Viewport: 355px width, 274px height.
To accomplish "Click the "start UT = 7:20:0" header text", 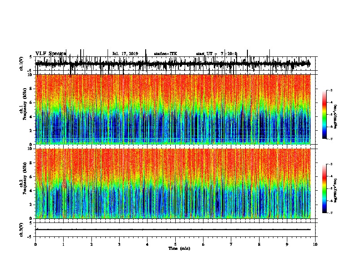I will pos(216,54).
